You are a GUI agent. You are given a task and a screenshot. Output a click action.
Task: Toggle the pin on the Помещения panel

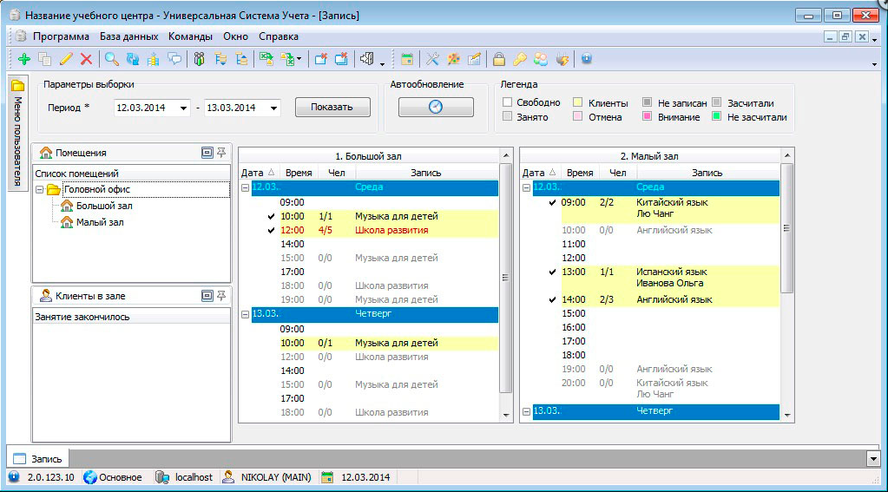[221, 152]
